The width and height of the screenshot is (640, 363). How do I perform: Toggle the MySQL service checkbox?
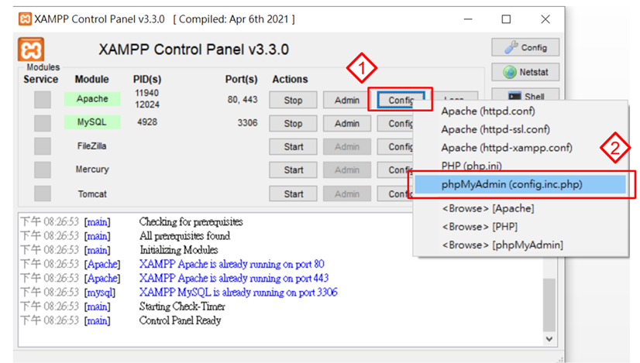coord(43,123)
